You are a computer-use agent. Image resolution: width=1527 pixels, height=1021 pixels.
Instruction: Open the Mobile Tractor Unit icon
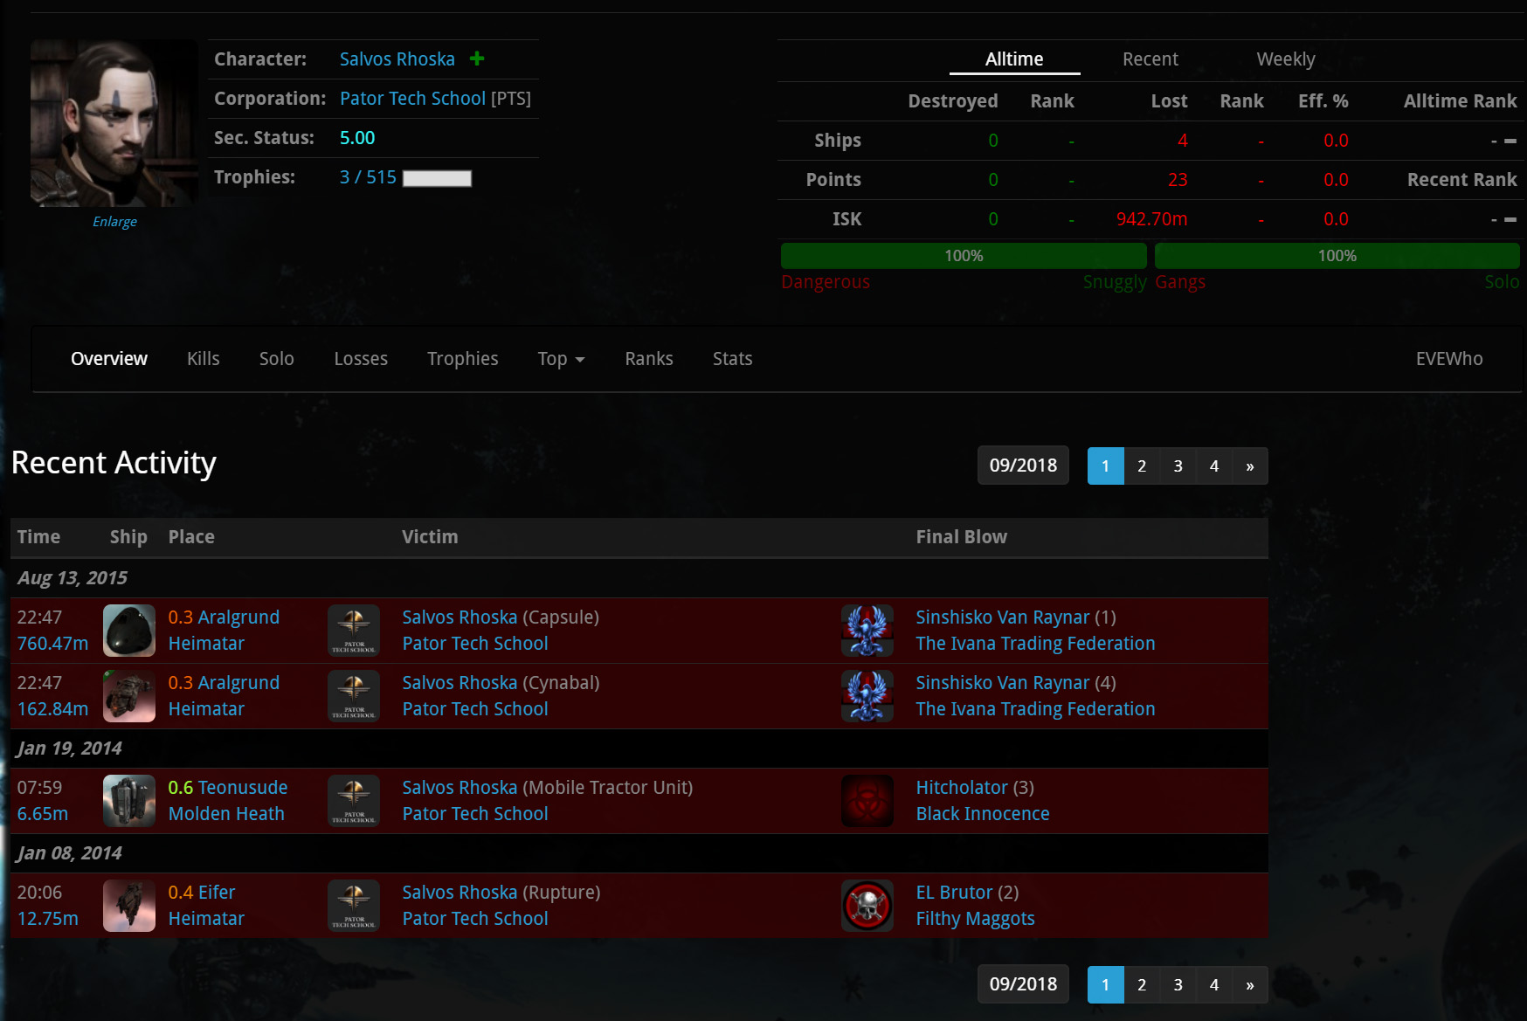129,801
